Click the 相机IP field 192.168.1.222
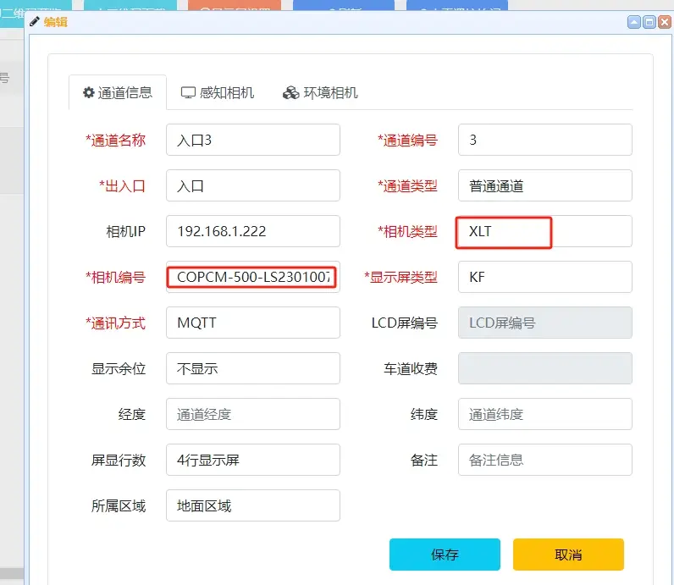The image size is (674, 585). [252, 231]
